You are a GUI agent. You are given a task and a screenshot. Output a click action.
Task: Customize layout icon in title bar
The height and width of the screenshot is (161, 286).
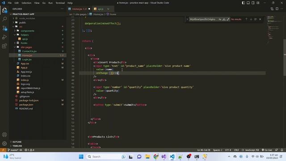tap(258, 3)
